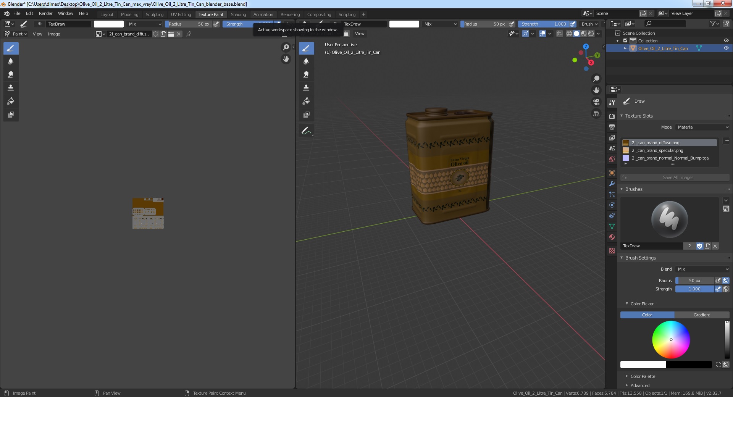The height and width of the screenshot is (442, 733).
Task: Switch to the Shading workspace tab
Action: coord(238,15)
